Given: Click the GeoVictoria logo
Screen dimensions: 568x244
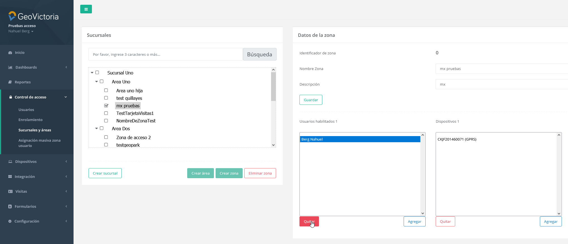Looking at the screenshot, I should tap(33, 16).
